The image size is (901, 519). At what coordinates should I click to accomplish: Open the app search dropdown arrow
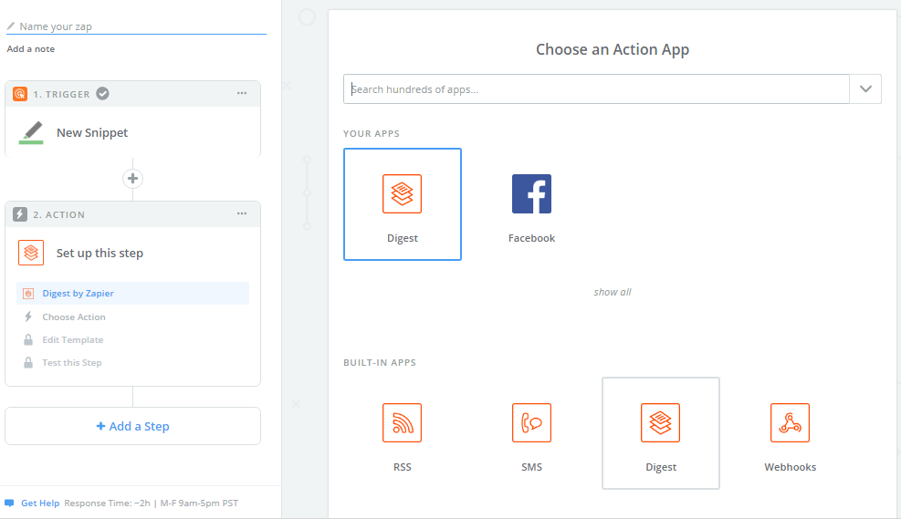pos(865,89)
